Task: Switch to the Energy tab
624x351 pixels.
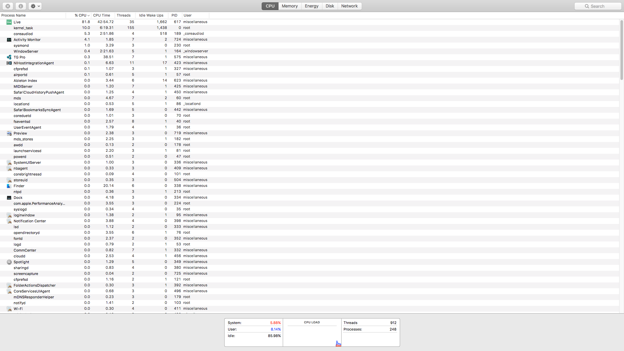Action: pos(312,6)
